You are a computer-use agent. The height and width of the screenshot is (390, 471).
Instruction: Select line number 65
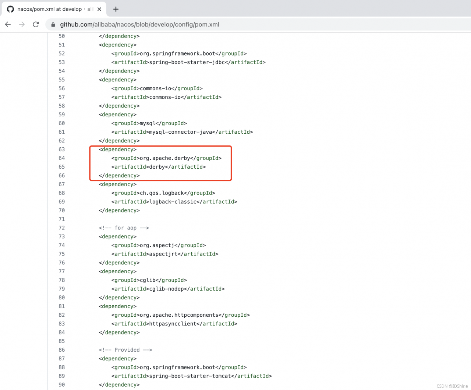61,167
